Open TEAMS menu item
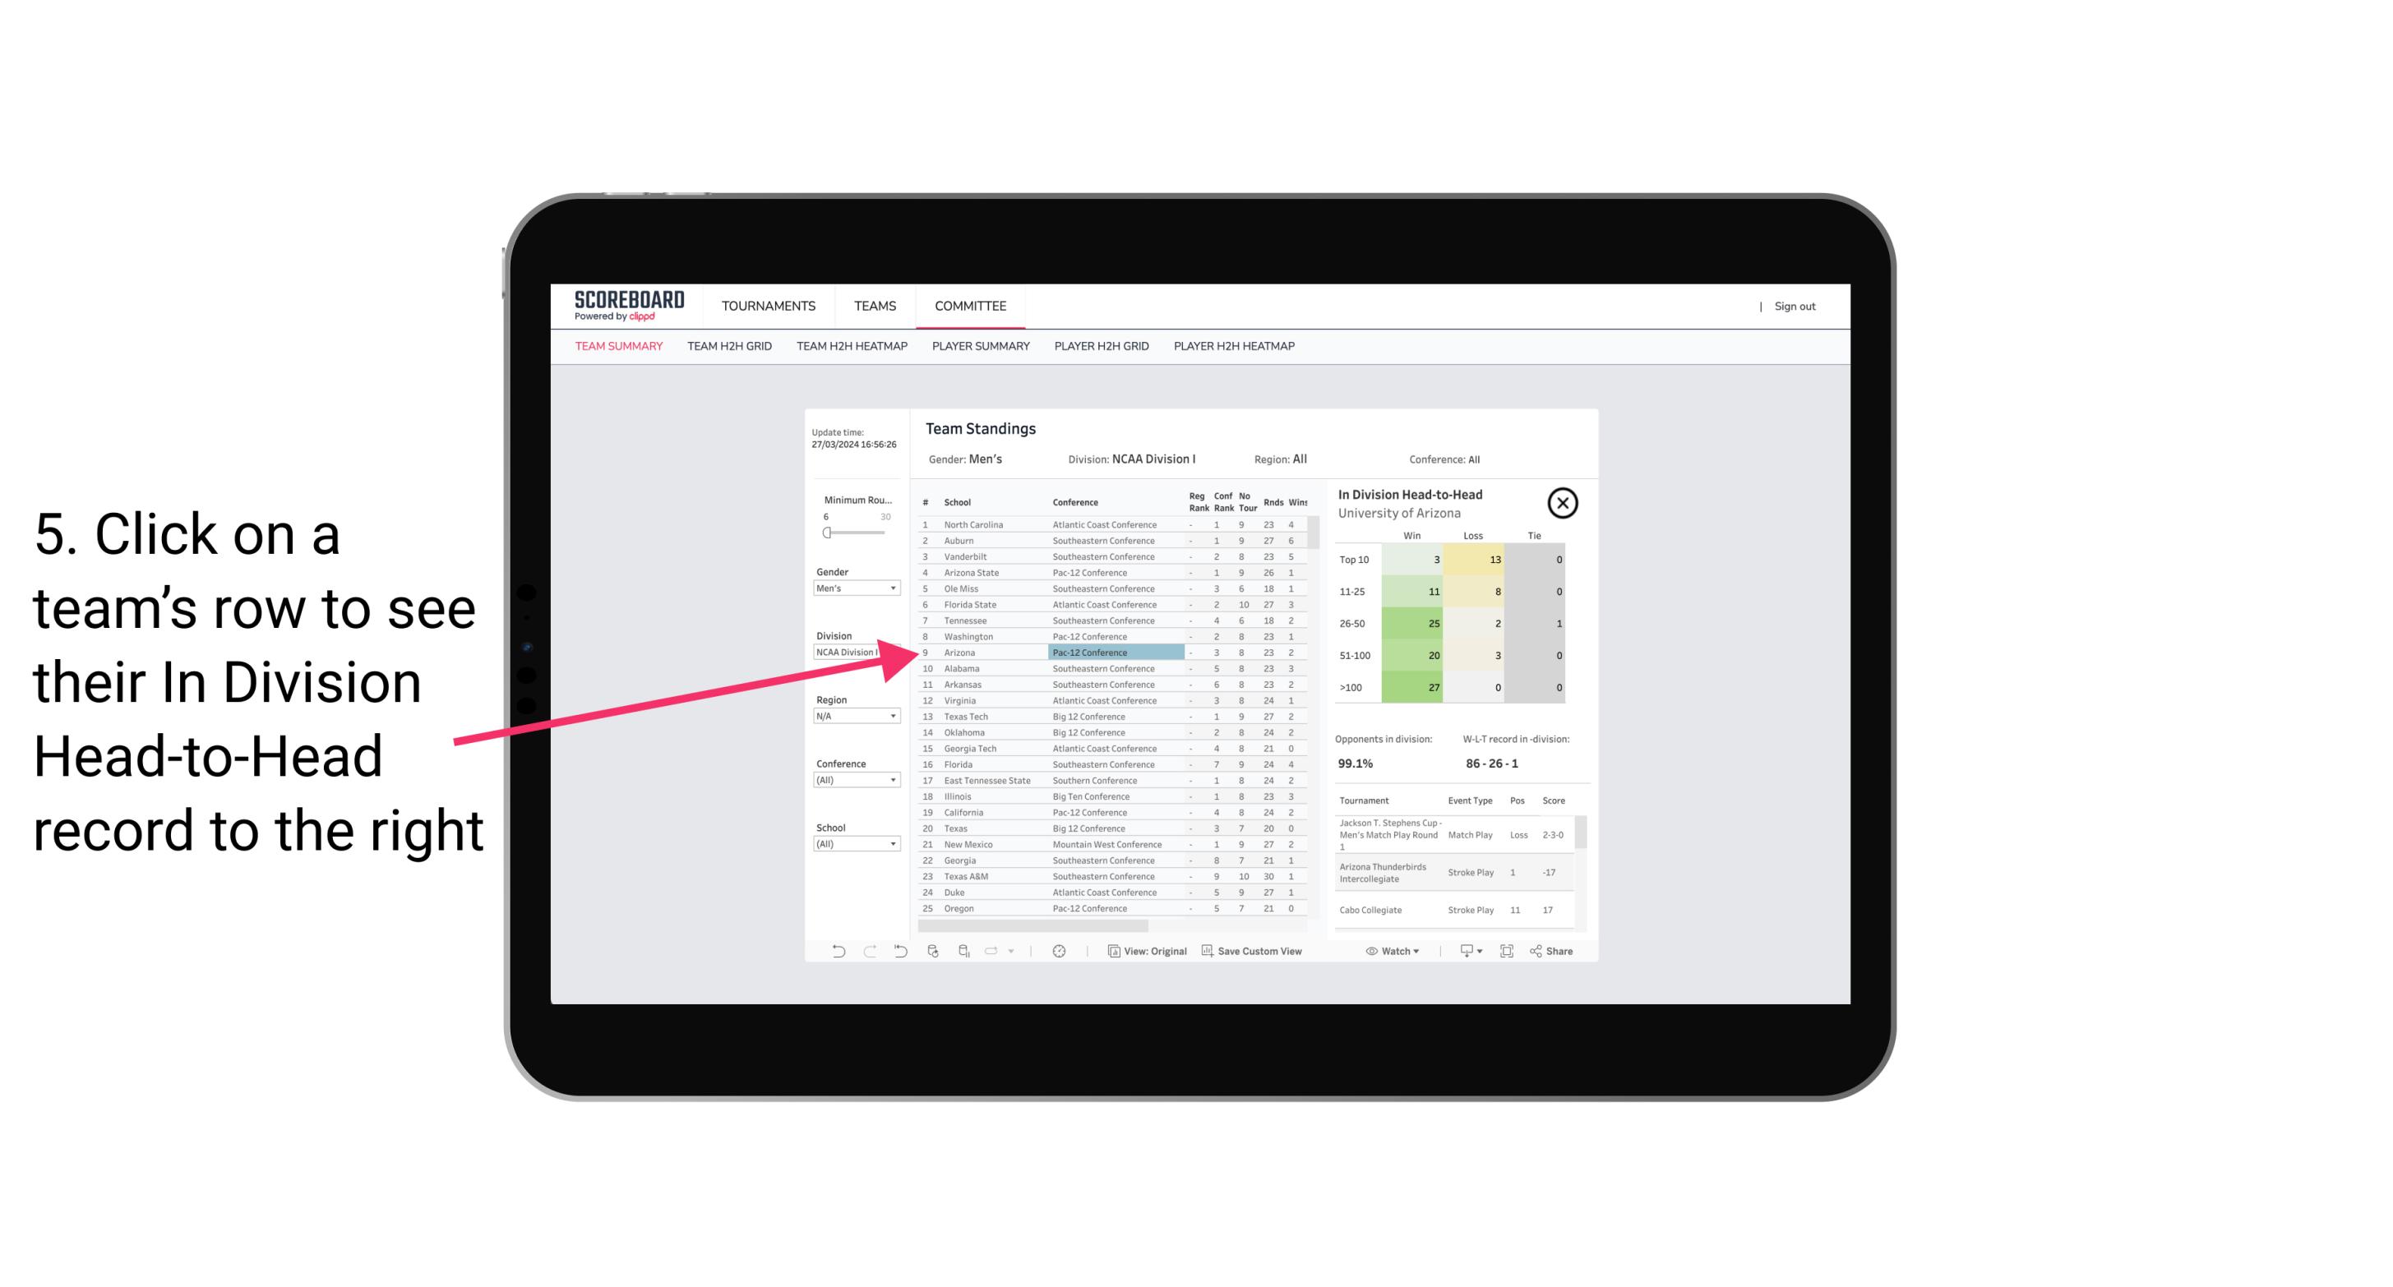 coord(873,306)
